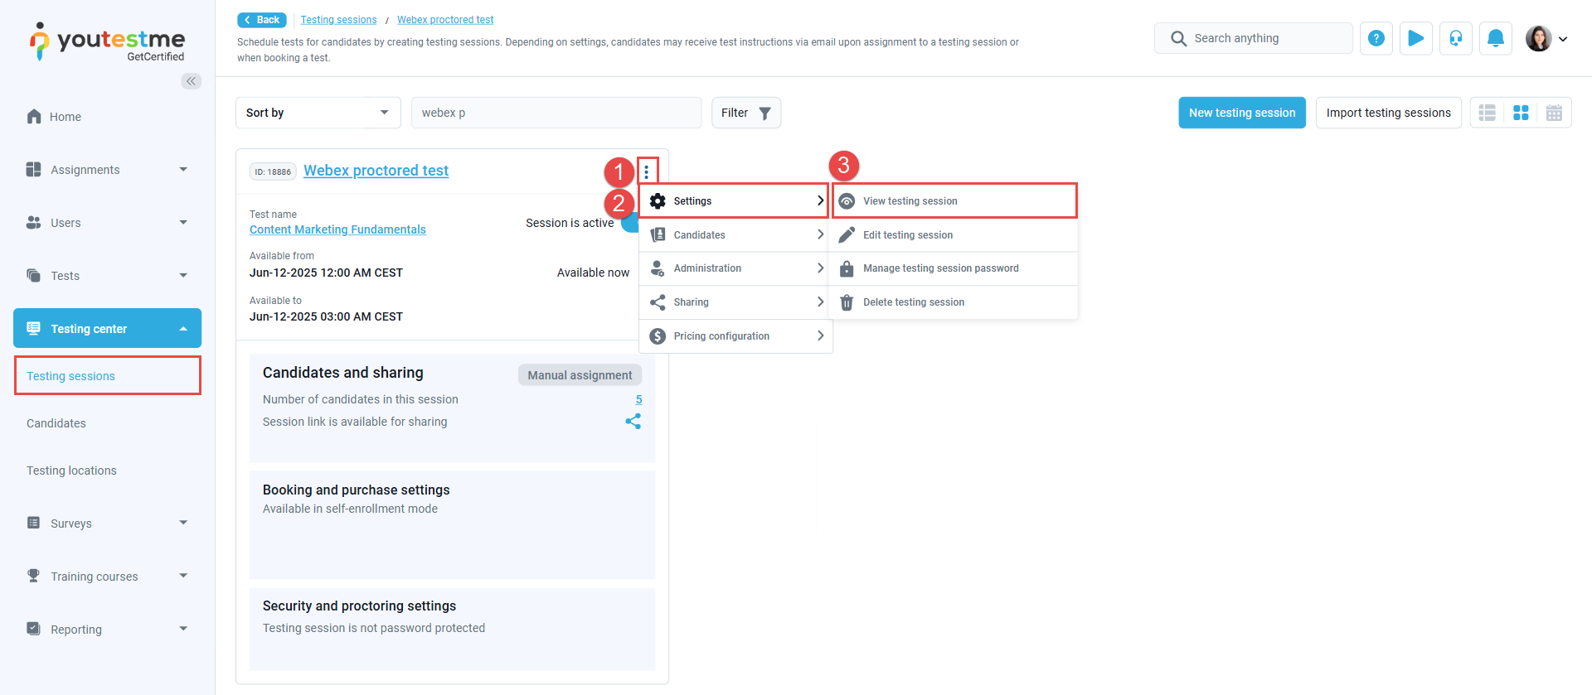Click the Pricing configuration dollar icon
The width and height of the screenshot is (1592, 695).
tap(658, 336)
